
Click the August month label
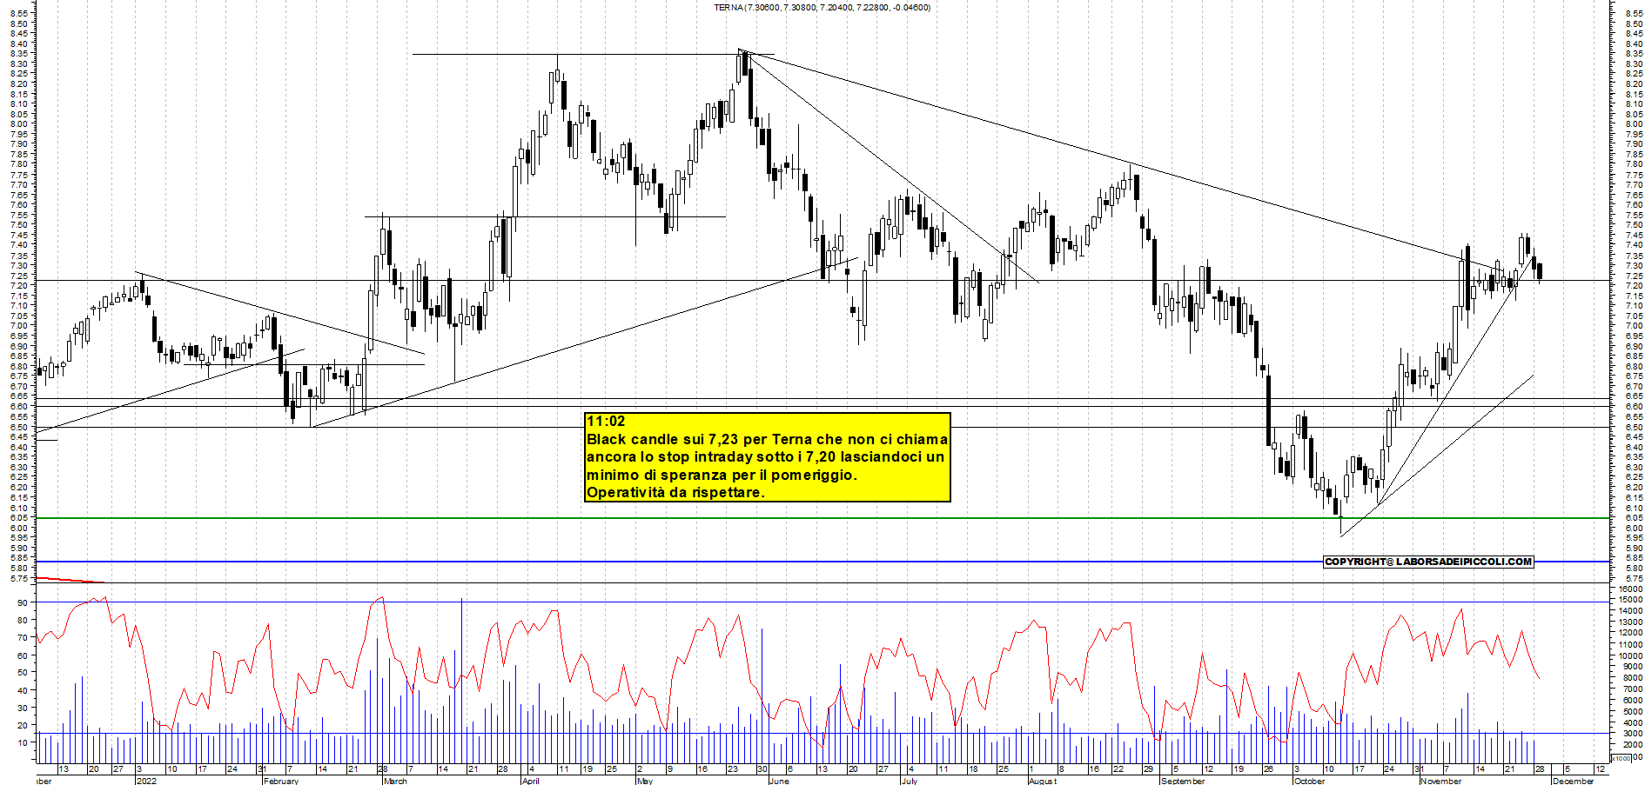[1043, 781]
